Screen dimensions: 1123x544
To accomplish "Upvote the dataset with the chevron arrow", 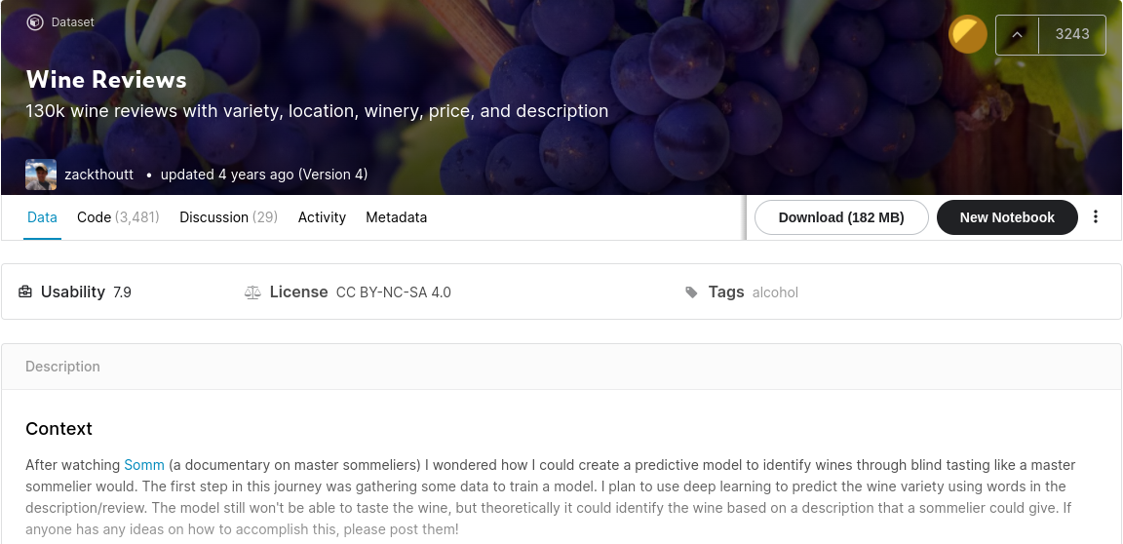I will pyautogui.click(x=1017, y=35).
